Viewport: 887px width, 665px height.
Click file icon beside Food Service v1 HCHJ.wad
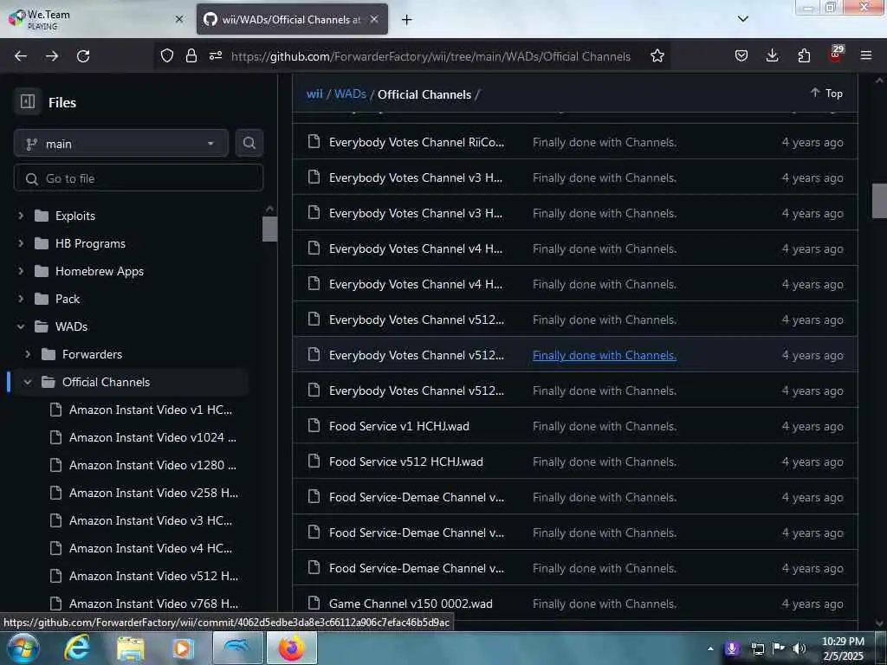point(314,425)
